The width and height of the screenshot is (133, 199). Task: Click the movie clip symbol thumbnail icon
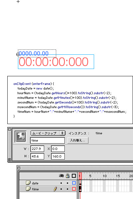coord(21,137)
